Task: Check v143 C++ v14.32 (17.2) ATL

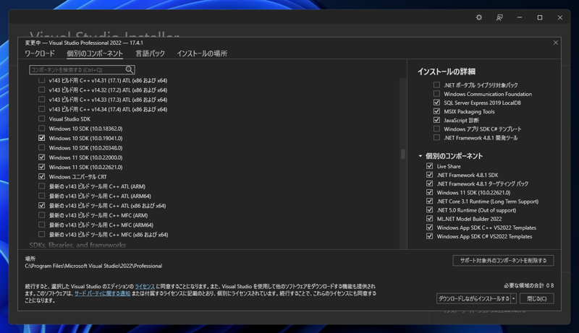Action: tap(41, 90)
